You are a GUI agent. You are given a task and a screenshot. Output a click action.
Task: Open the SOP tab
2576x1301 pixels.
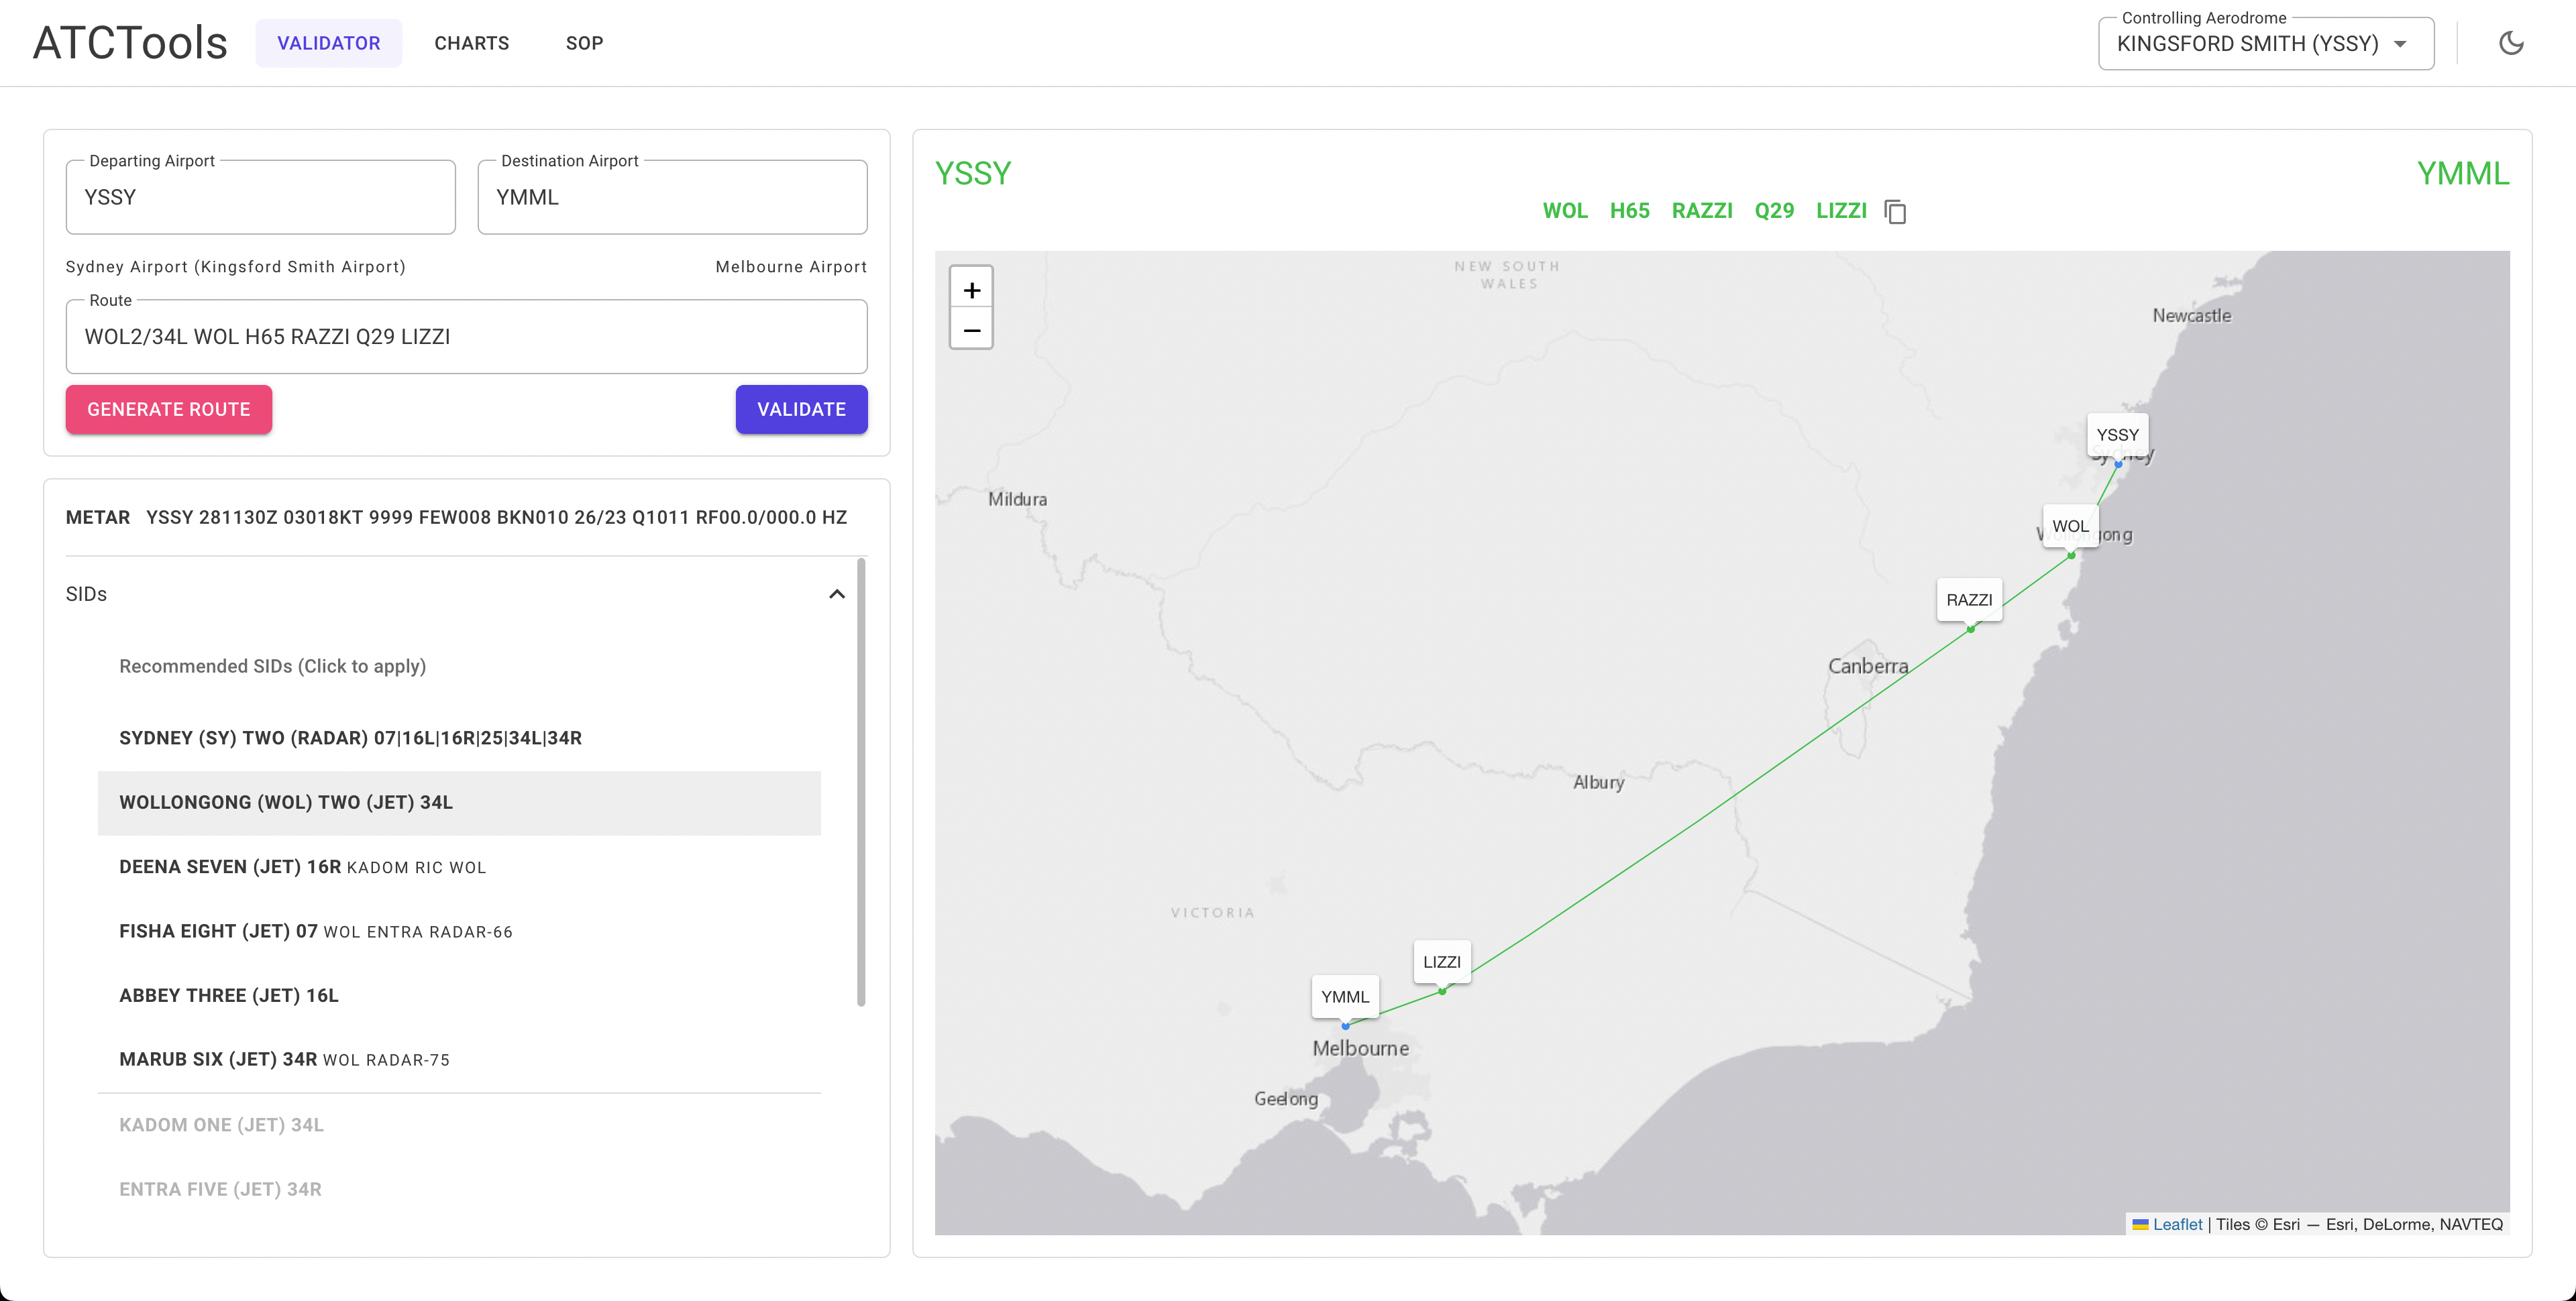[x=585, y=43]
